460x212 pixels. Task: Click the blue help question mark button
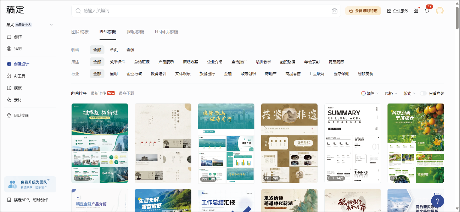[x=437, y=201]
